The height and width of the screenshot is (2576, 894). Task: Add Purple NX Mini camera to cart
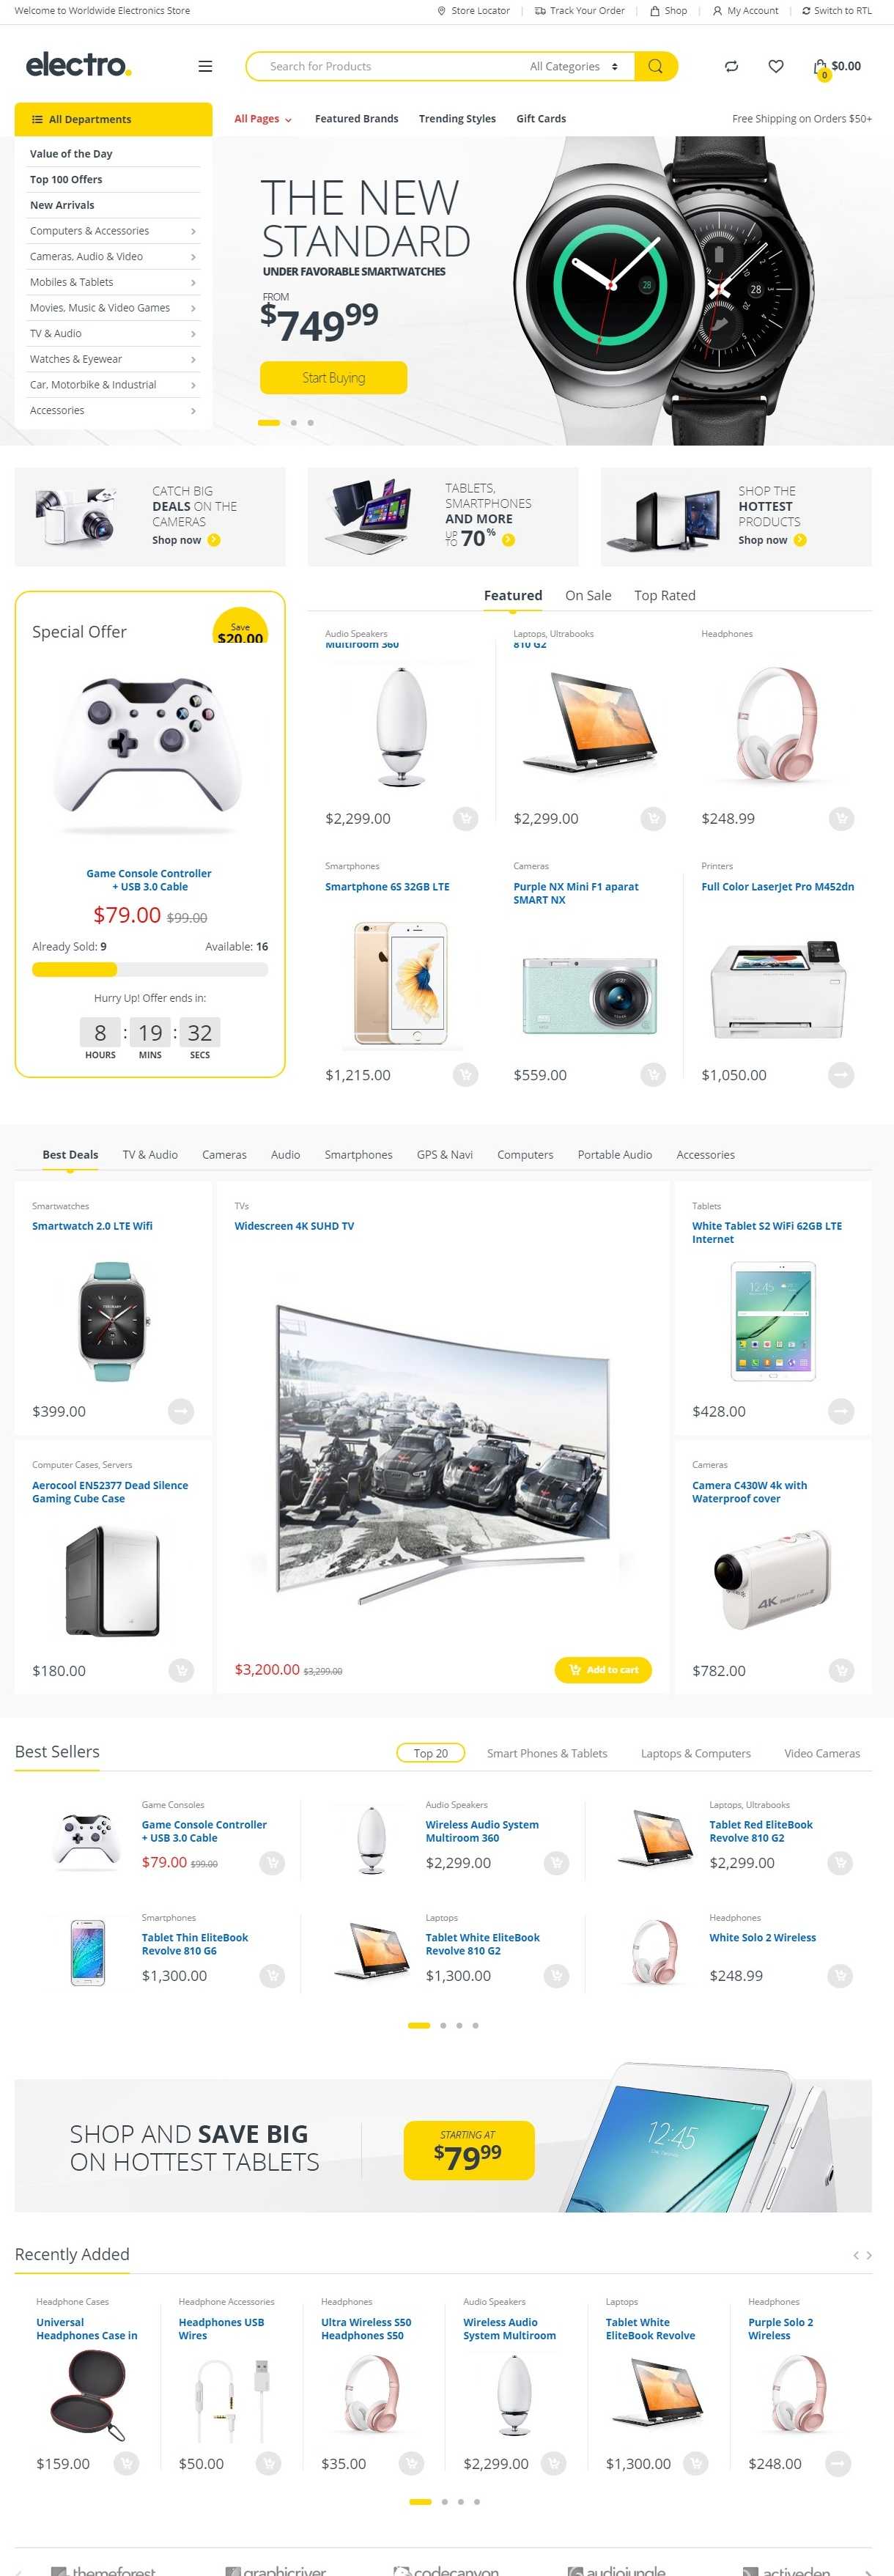pyautogui.click(x=653, y=1075)
